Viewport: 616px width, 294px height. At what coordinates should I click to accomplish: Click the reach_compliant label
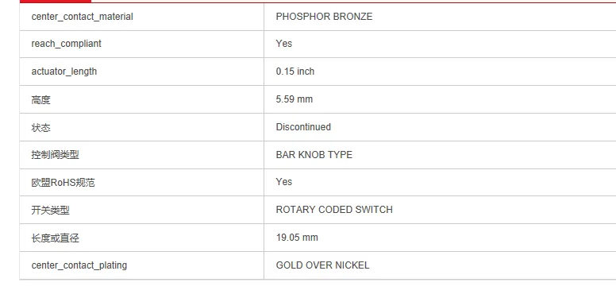pyautogui.click(x=66, y=44)
